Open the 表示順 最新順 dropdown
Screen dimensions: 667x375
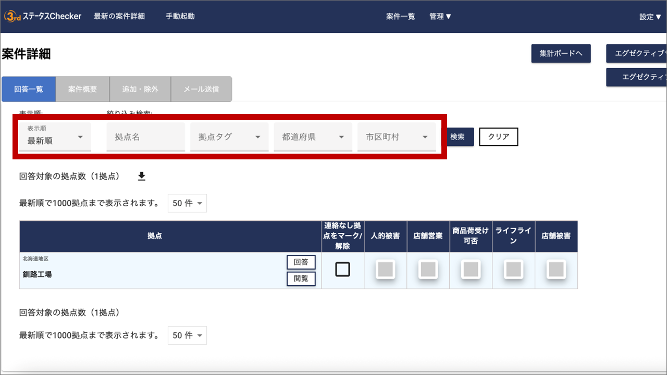point(55,137)
